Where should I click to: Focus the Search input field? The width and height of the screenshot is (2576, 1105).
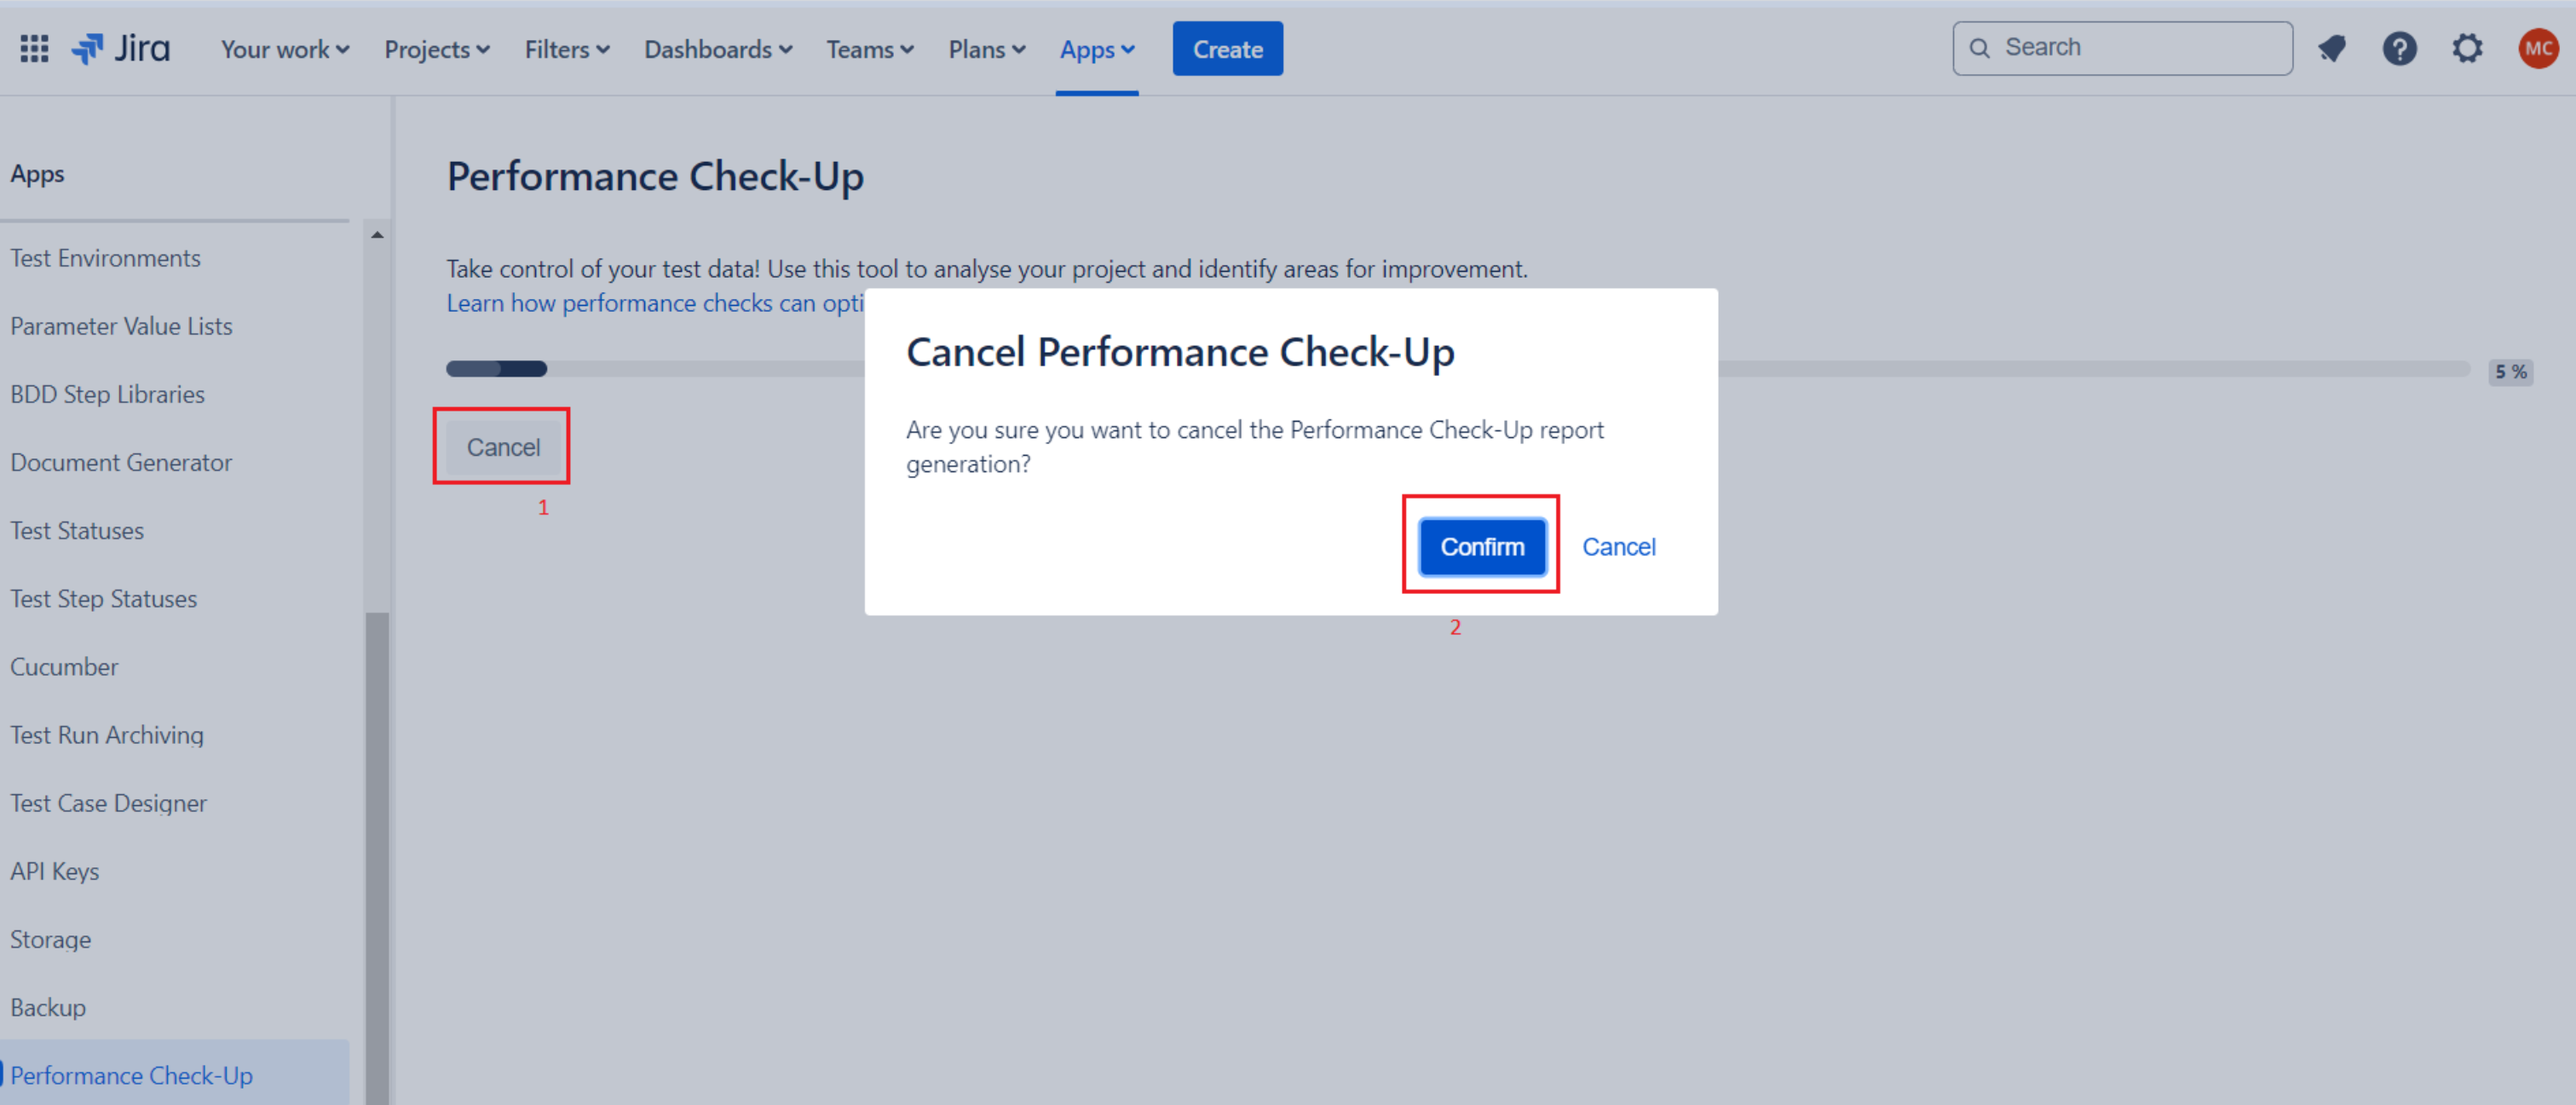(x=2122, y=48)
